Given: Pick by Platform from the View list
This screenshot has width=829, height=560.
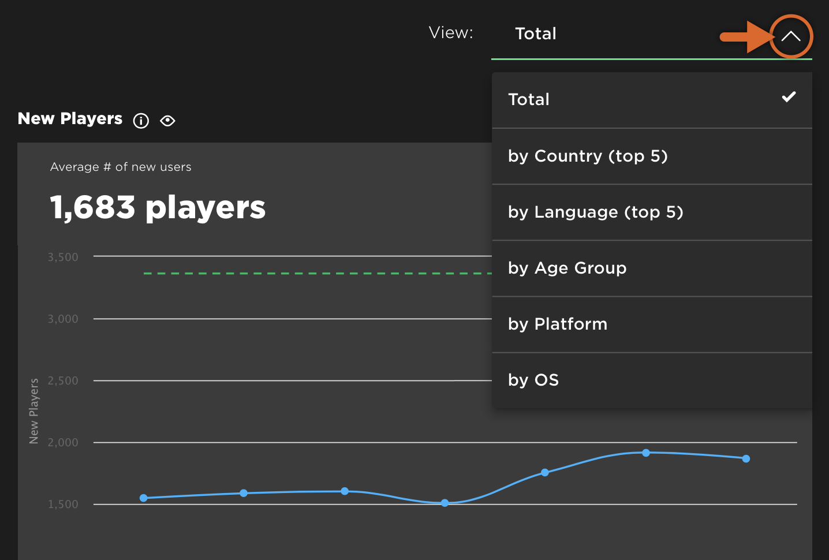Looking at the screenshot, I should (x=557, y=324).
